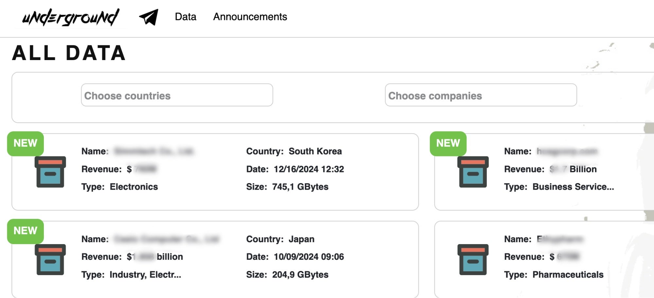This screenshot has width=654, height=298.
Task: Click the date 12/16/2024 12:32
Action: coord(309,169)
